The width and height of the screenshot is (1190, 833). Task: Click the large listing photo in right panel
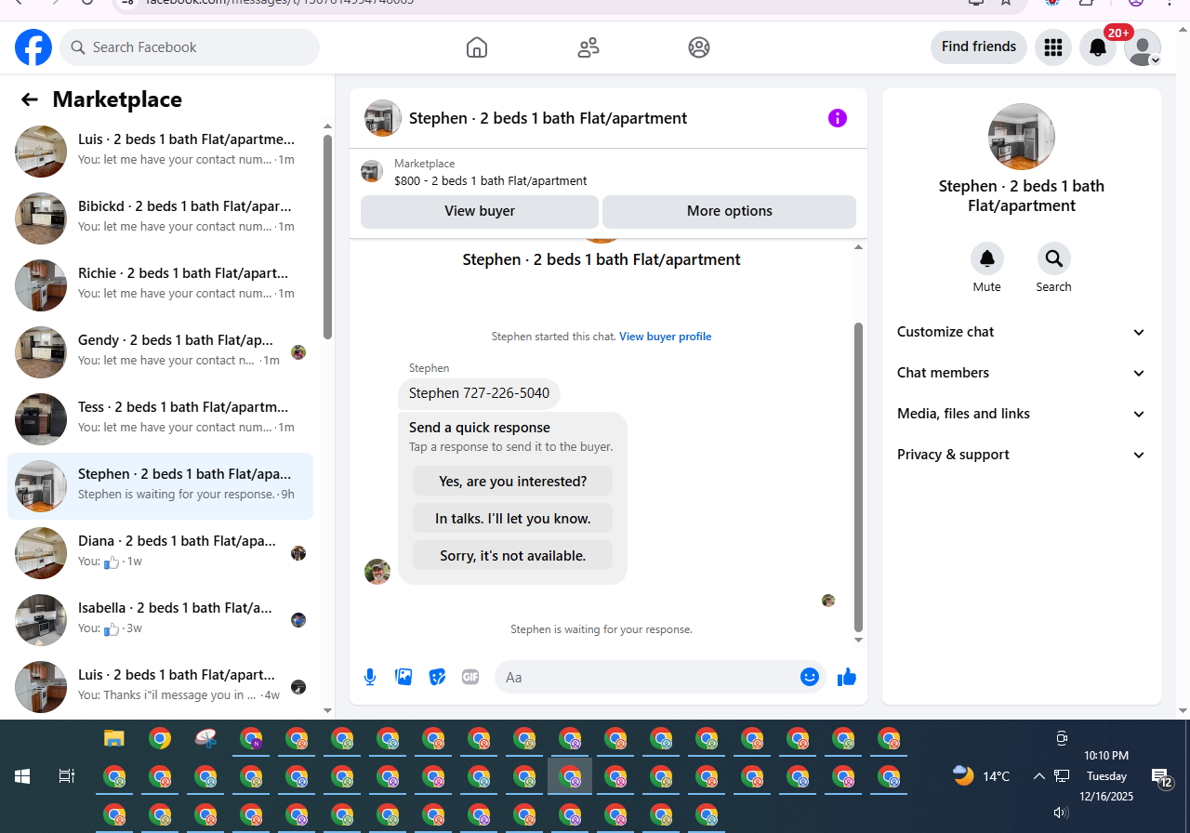click(x=1022, y=137)
